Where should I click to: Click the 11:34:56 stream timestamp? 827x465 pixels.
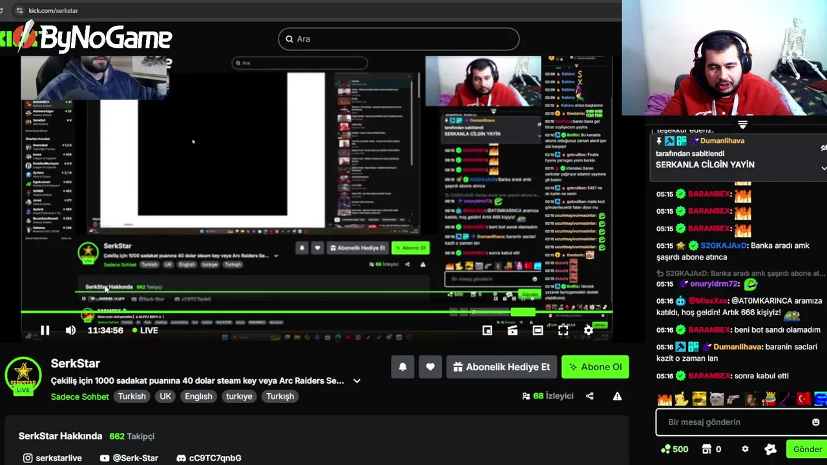coord(105,330)
